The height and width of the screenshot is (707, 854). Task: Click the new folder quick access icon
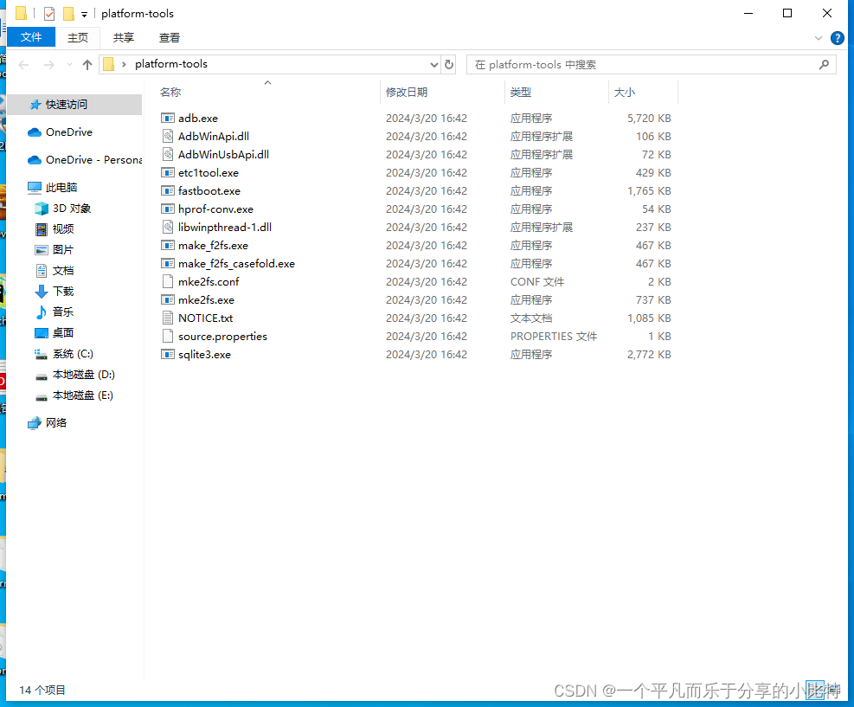click(68, 13)
